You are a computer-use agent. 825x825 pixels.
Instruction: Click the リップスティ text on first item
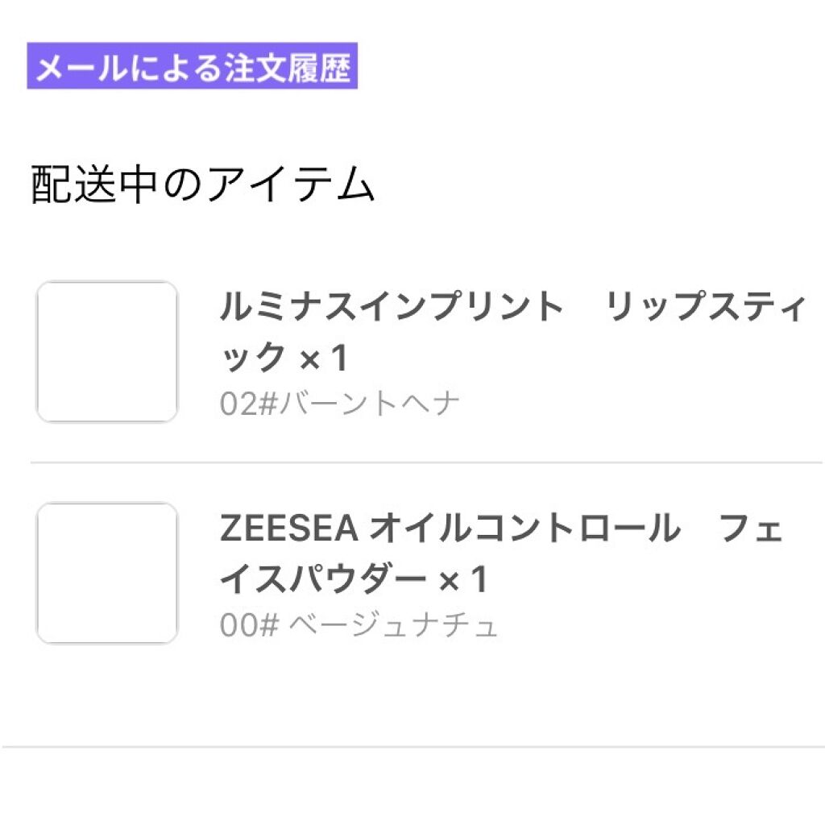click(x=706, y=308)
